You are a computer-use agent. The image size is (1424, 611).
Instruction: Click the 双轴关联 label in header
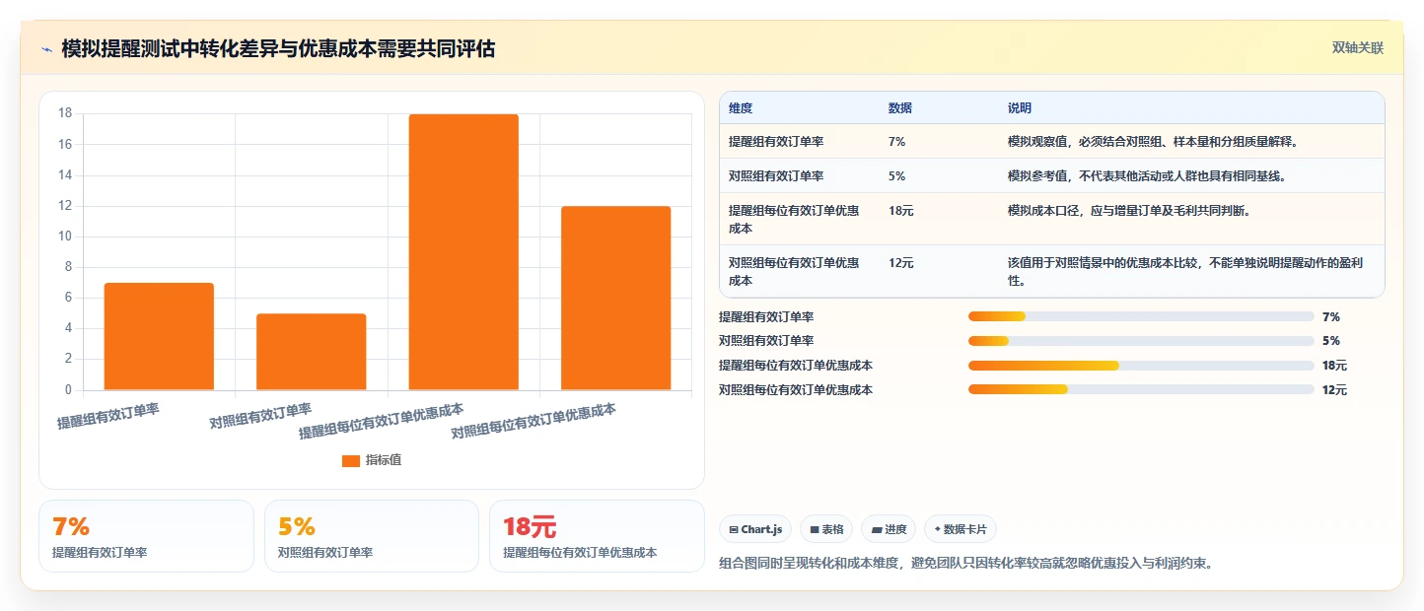1358,48
